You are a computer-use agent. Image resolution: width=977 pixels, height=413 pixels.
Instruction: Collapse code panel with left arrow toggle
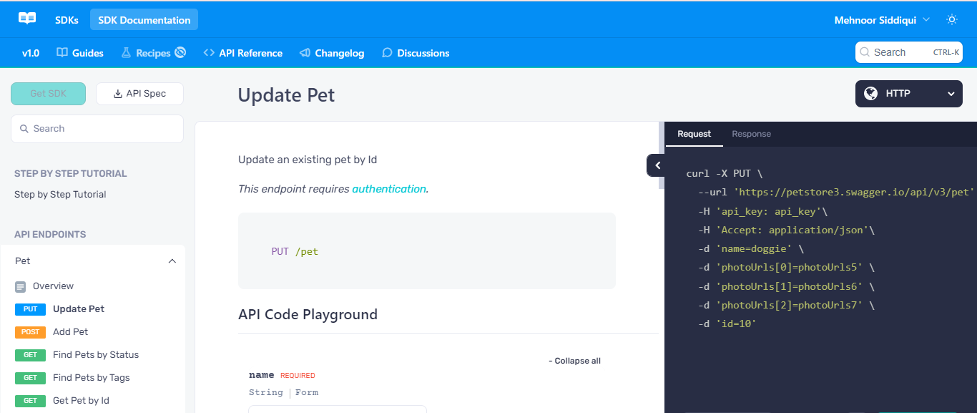(x=657, y=165)
